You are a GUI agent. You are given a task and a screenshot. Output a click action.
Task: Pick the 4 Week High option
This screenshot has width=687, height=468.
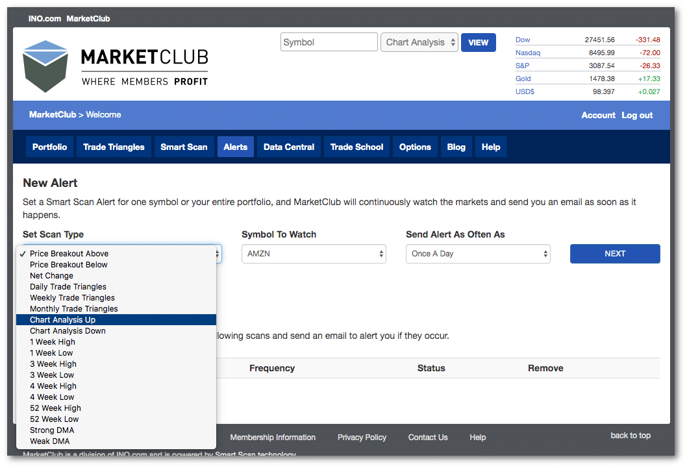click(x=116, y=386)
